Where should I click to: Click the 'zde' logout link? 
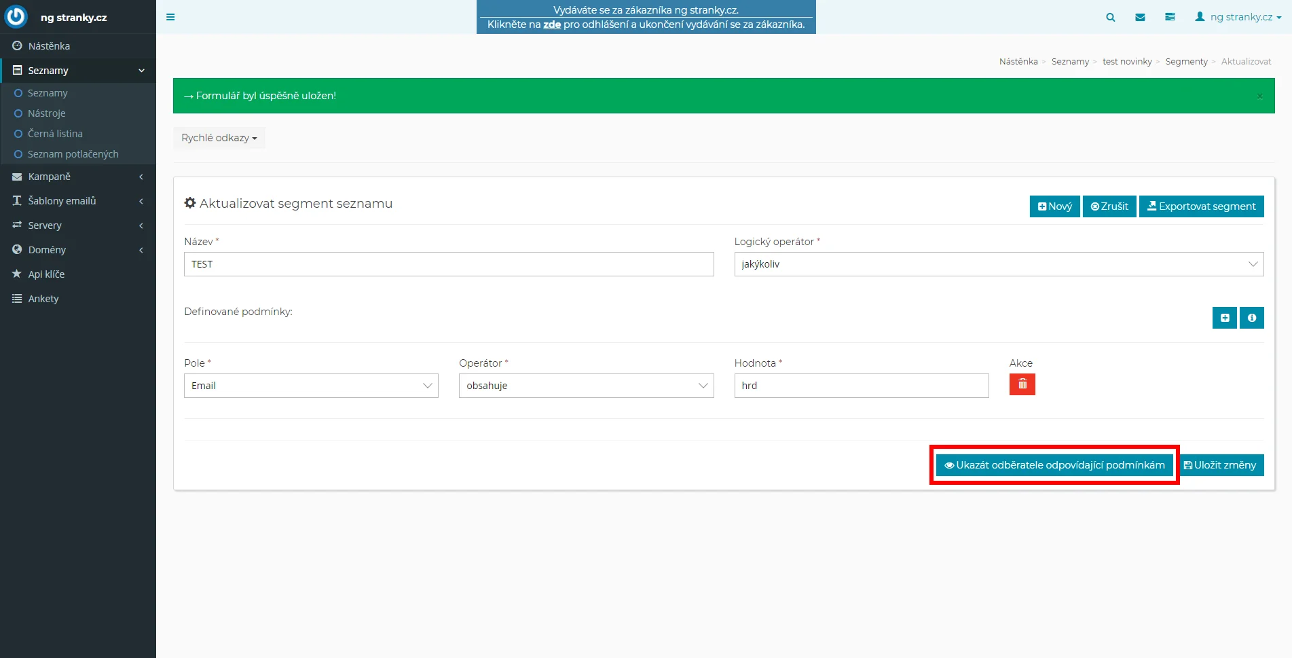point(551,24)
